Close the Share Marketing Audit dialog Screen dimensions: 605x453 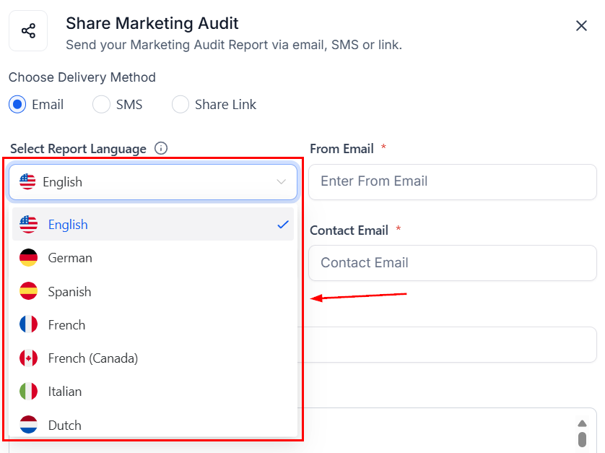pyautogui.click(x=581, y=26)
